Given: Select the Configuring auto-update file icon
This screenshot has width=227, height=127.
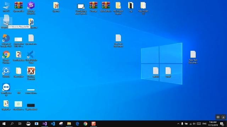Looking at the screenshot, I should click(81, 8).
